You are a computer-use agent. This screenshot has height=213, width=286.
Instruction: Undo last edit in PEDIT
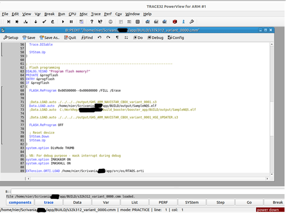point(99,37)
